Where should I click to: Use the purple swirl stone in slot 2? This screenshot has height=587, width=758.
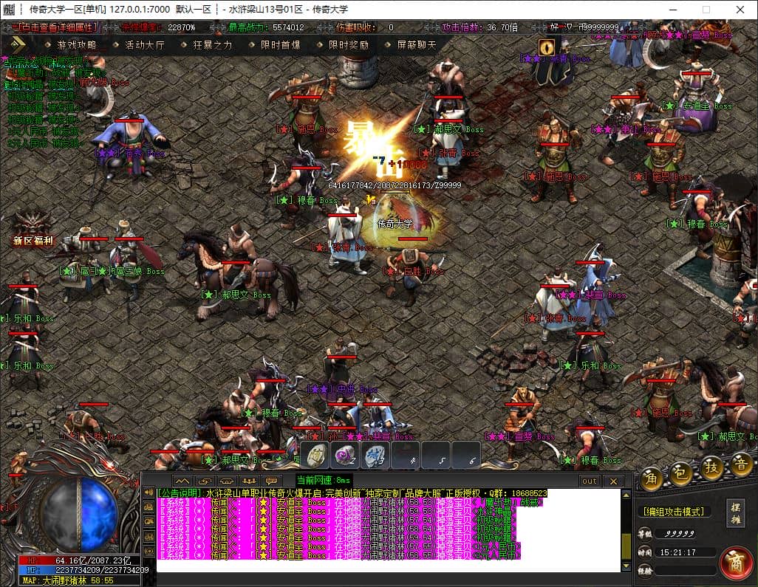pyautogui.click(x=345, y=456)
